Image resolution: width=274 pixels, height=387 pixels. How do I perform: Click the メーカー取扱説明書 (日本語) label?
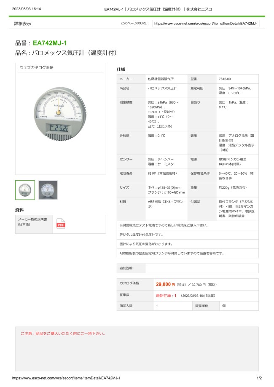[32, 222]
